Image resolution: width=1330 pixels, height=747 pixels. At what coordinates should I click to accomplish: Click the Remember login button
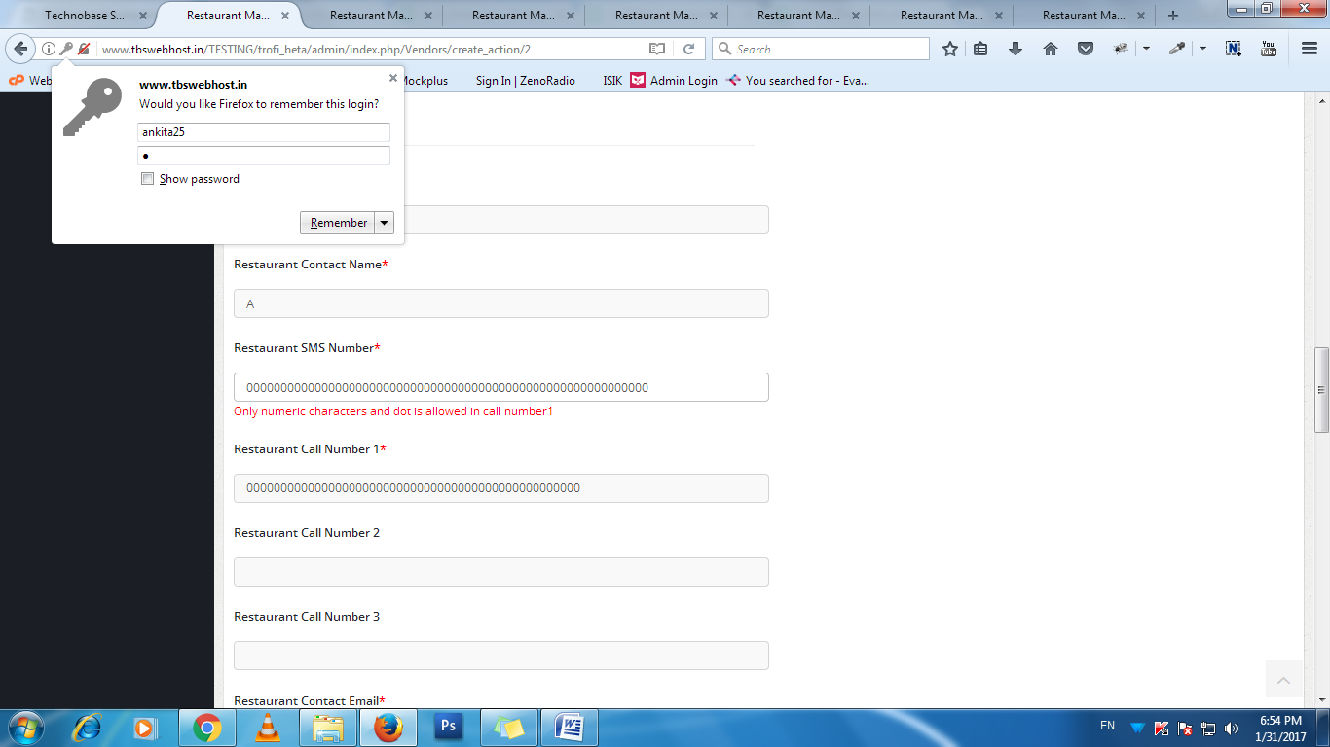338,223
